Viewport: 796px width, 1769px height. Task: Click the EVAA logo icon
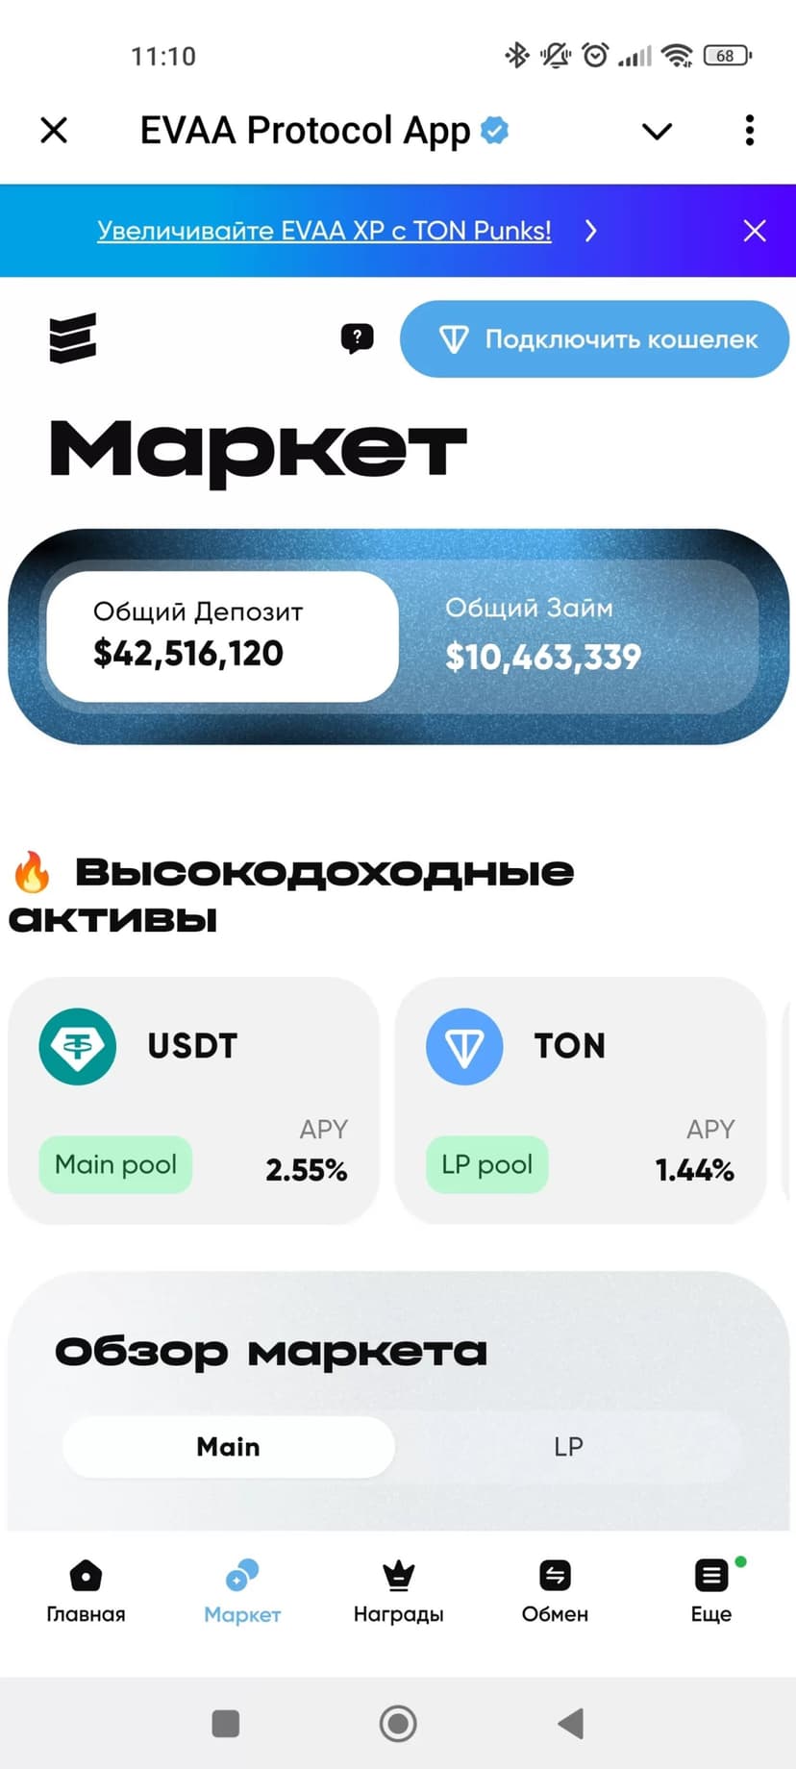pos(73,338)
